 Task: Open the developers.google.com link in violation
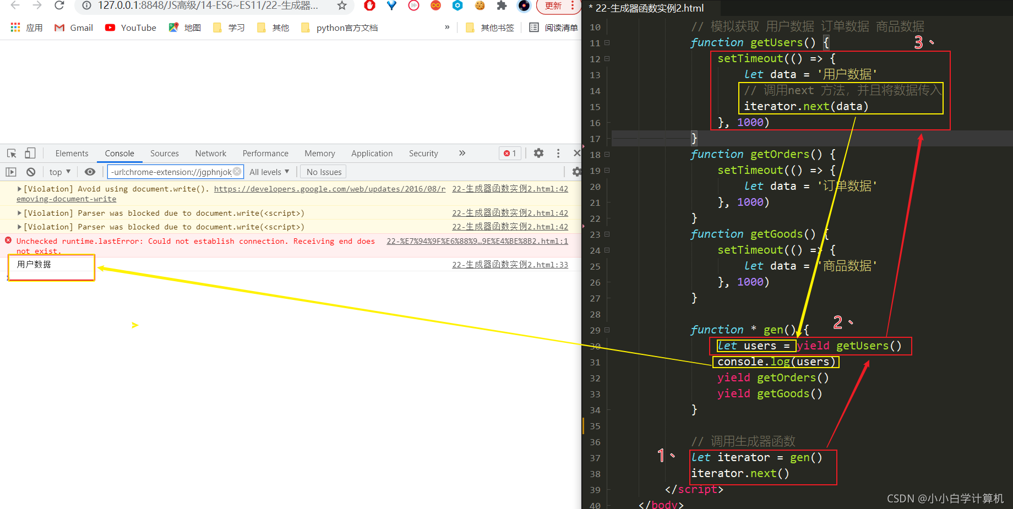(330, 189)
